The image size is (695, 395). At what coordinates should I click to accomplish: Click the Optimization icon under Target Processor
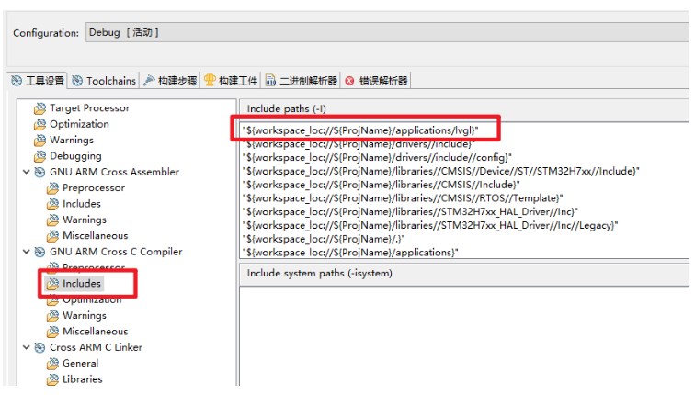(x=40, y=124)
